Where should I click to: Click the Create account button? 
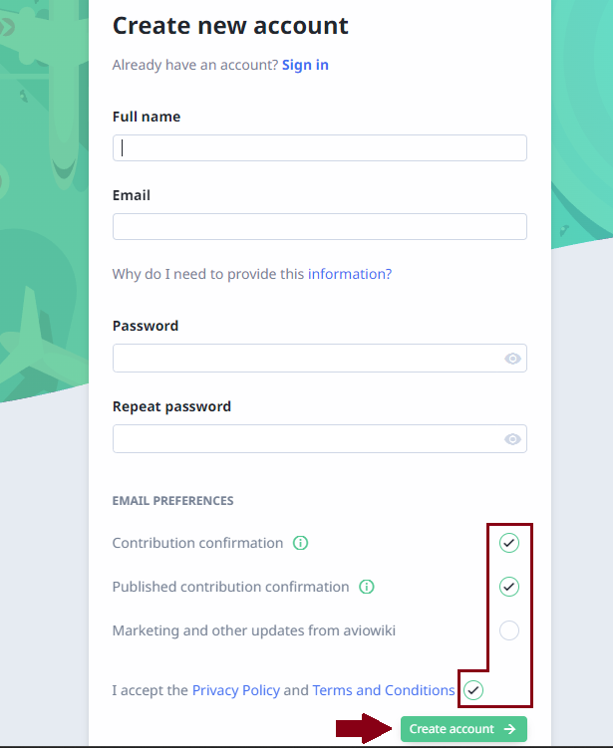pyautogui.click(x=463, y=729)
